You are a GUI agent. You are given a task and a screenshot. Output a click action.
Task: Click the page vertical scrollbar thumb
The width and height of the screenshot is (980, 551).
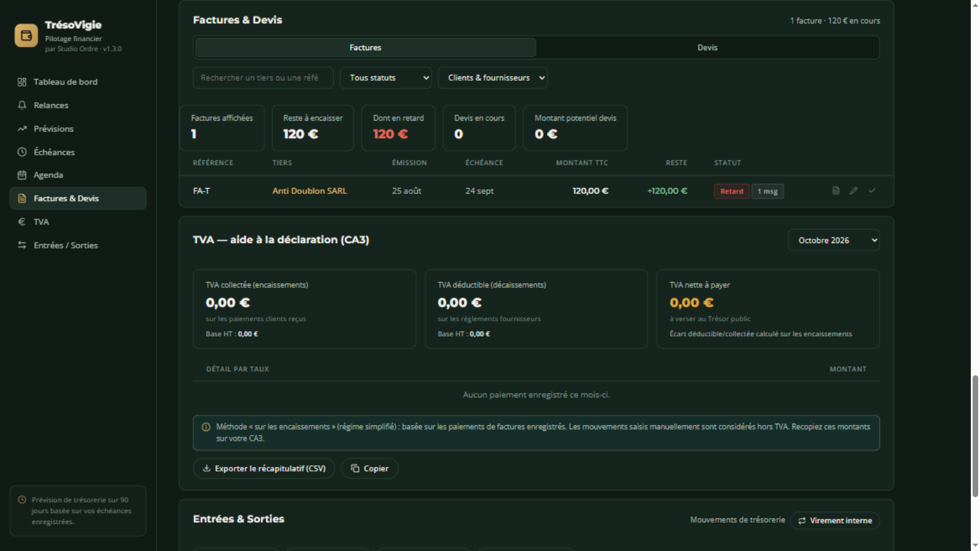coord(975,436)
